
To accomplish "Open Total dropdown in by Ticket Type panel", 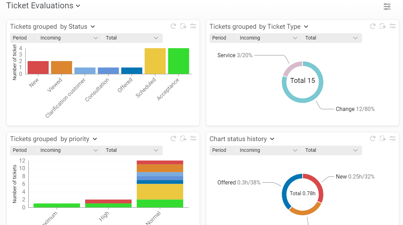I will (332, 38).
